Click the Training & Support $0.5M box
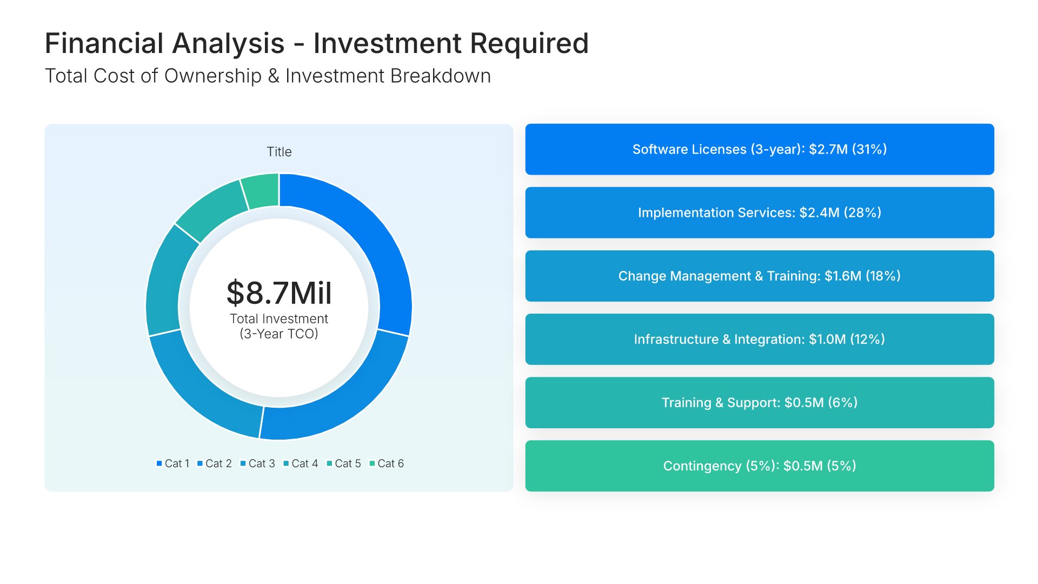 [x=759, y=402]
